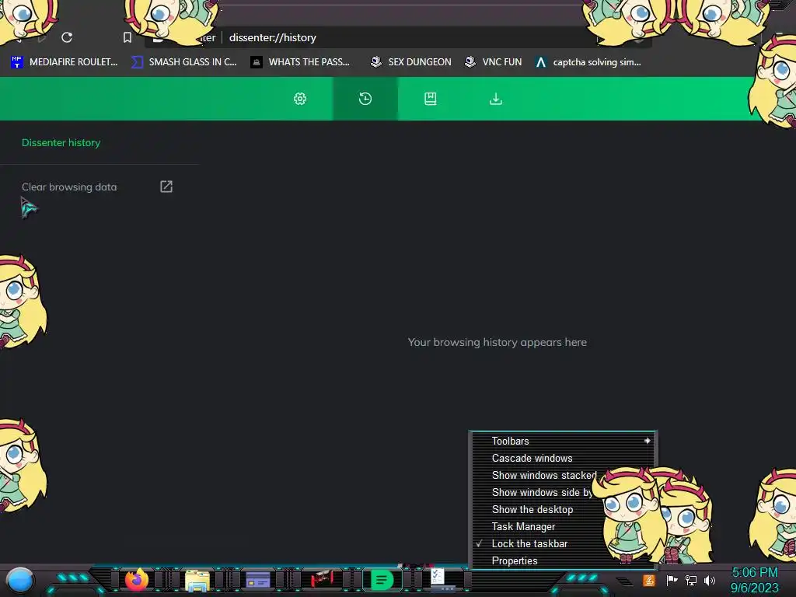Viewport: 796px width, 597px height.
Task: Select Dissenter history in sidebar
Action: [61, 143]
